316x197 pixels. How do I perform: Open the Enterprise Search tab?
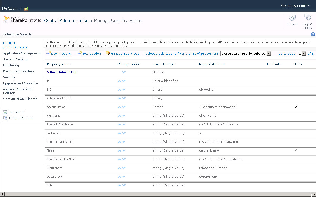point(17,34)
